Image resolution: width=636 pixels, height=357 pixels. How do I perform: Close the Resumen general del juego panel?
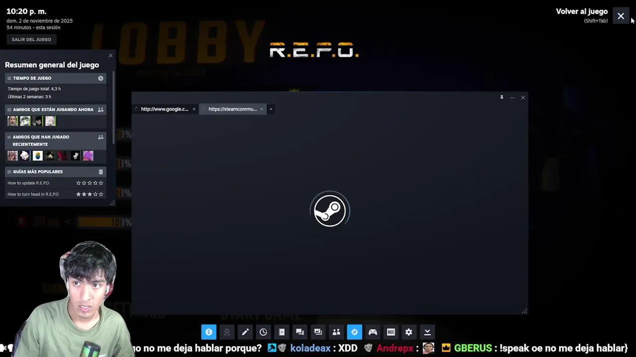(x=110, y=56)
